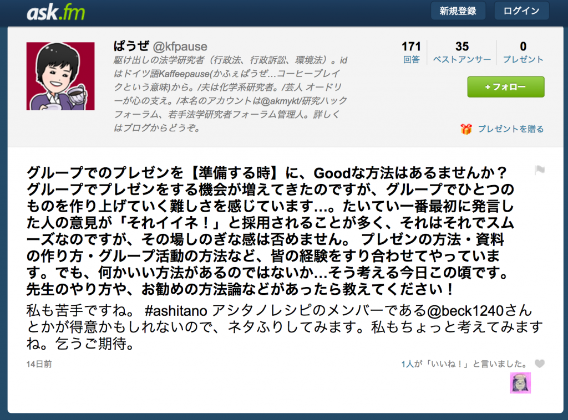568x420 pixels.
Task: Open the プレゼントを贈る link
Action: [511, 129]
